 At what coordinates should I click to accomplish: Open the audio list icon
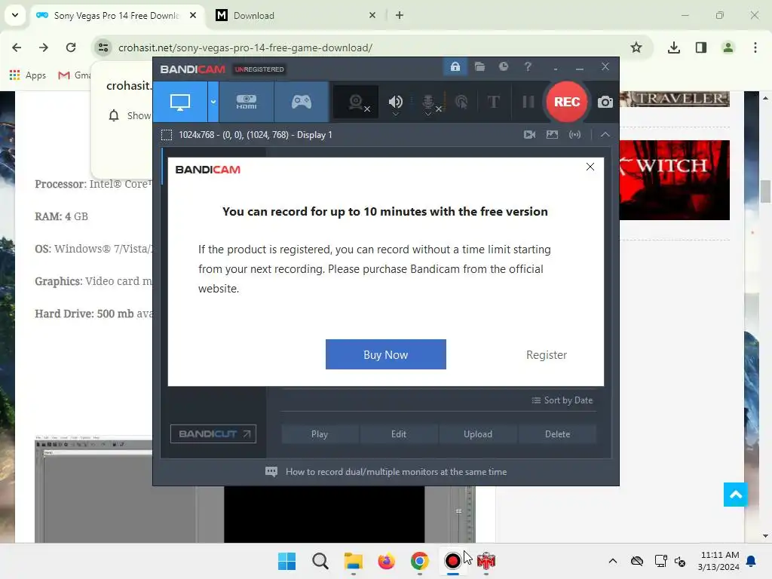[x=574, y=134]
